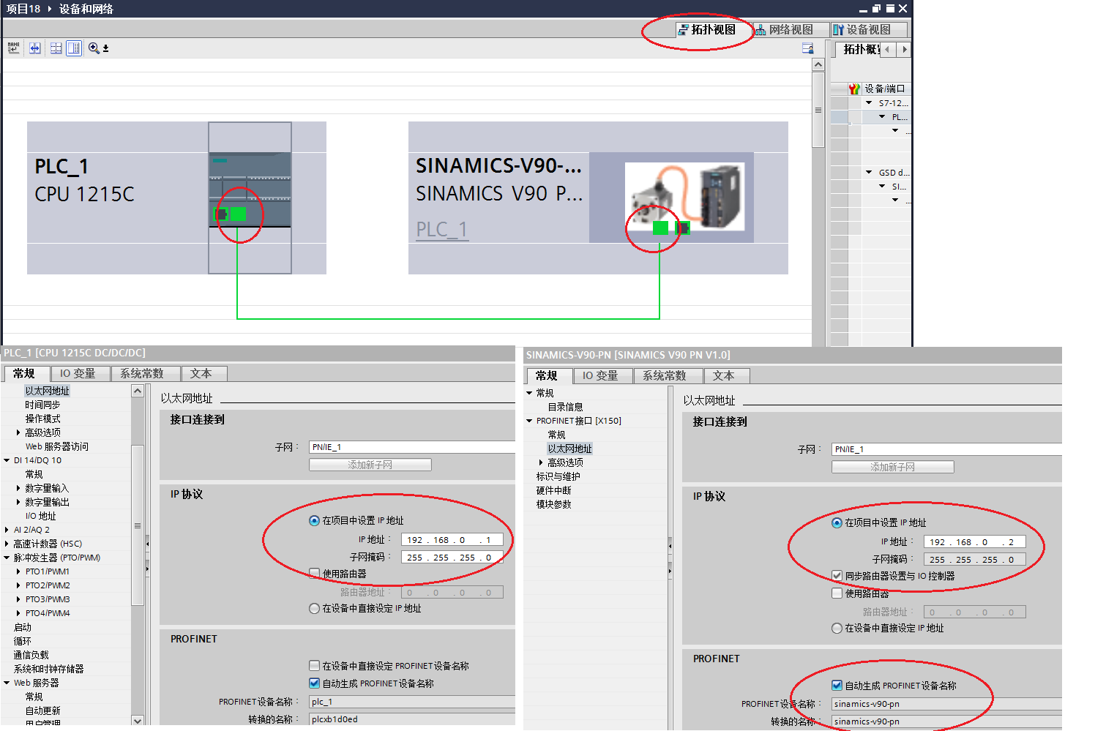Click the PLC IP 地址 input field
Image resolution: width=1095 pixels, height=731 pixels.
tap(452, 539)
